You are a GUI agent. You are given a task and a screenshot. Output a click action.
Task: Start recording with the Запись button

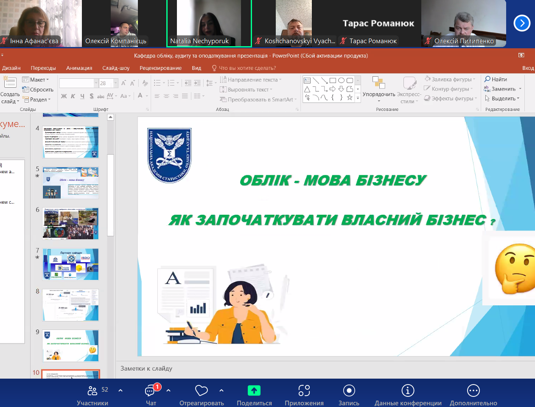[349, 395]
